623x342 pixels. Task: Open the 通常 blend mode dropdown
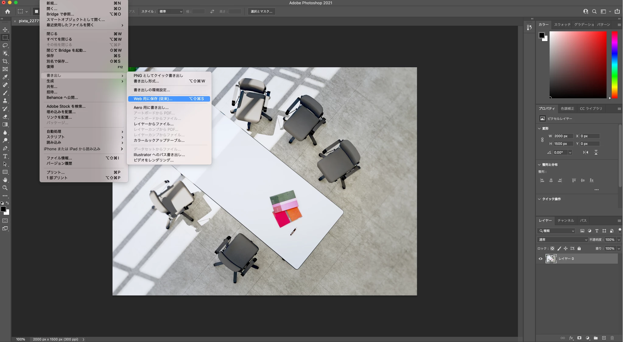tap(562, 240)
